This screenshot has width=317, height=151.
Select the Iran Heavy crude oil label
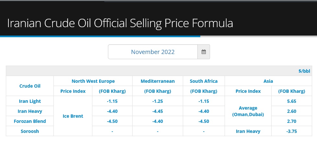click(30, 111)
